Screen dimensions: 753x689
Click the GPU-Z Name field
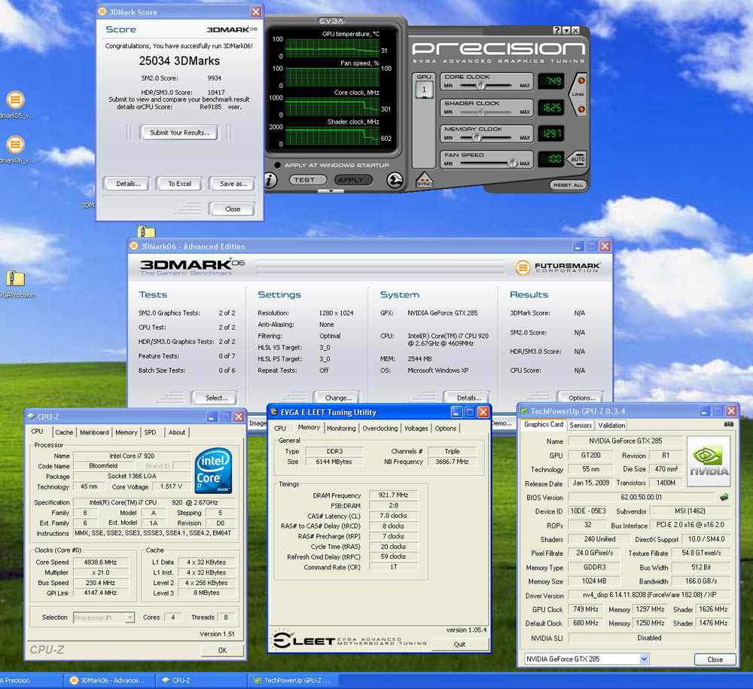point(625,441)
